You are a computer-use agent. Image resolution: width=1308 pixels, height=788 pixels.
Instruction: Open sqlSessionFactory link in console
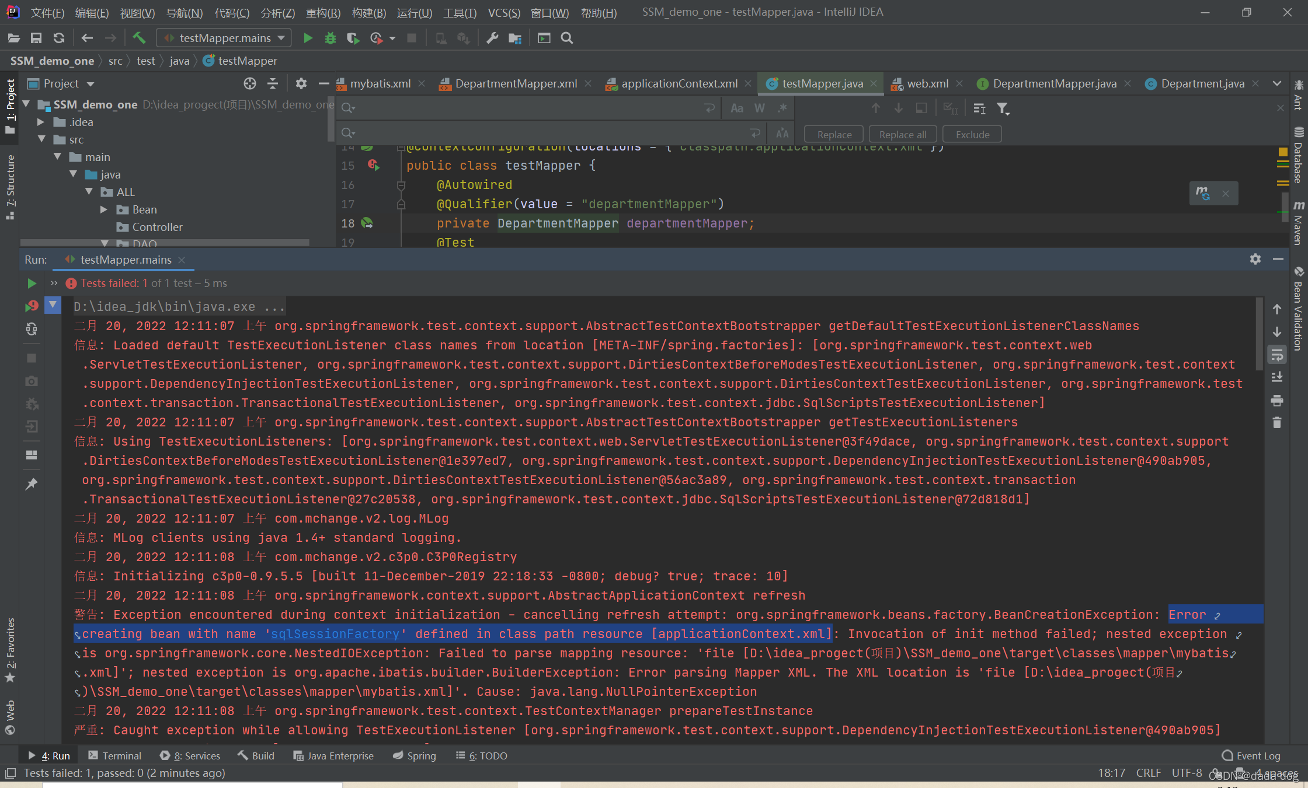[x=335, y=634]
